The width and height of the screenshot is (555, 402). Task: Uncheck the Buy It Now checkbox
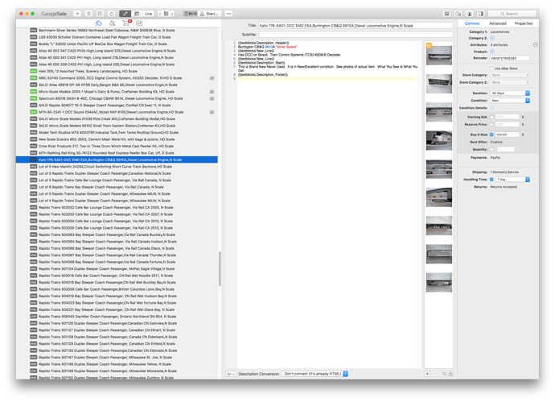[491, 135]
